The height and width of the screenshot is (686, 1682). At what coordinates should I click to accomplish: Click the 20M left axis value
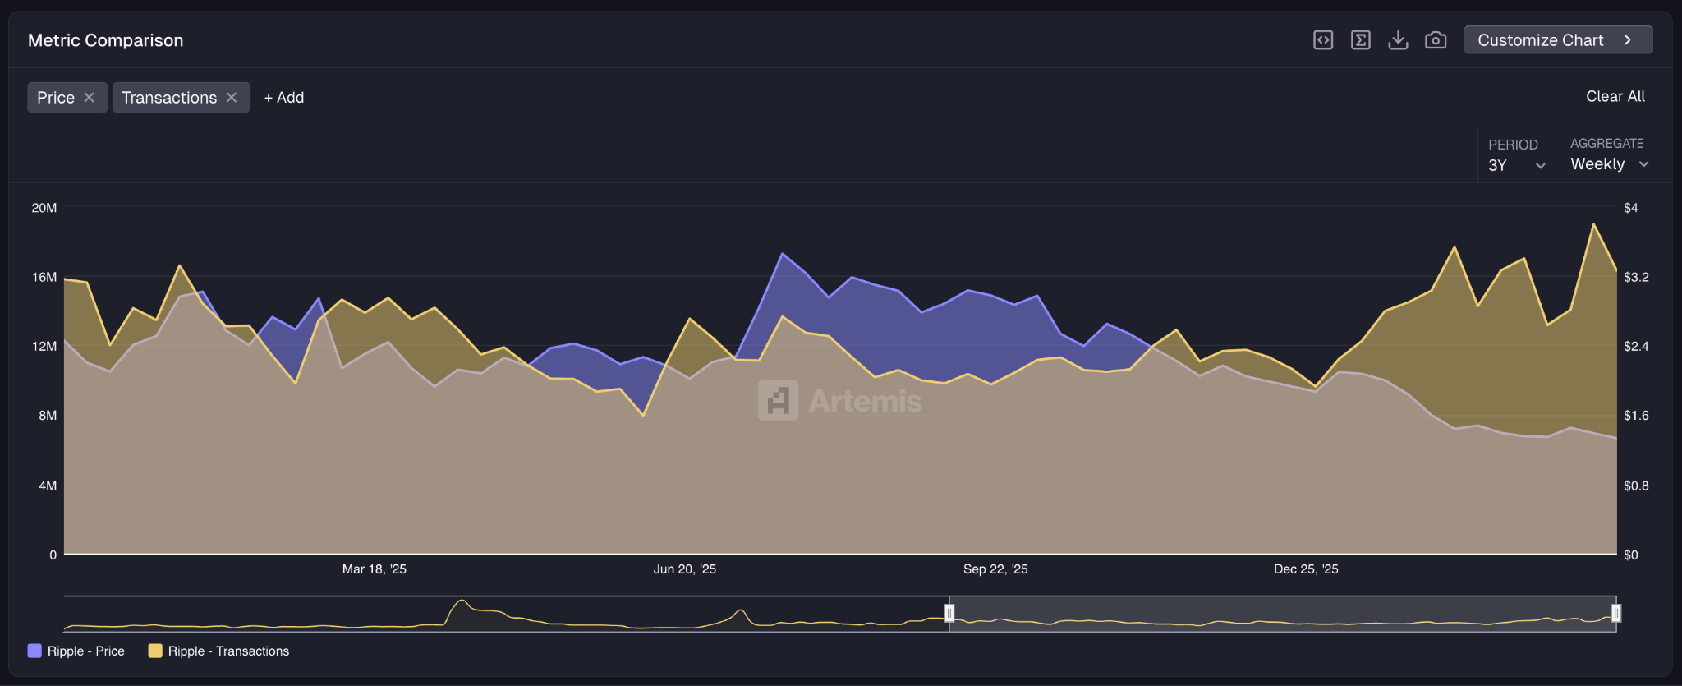coord(44,208)
